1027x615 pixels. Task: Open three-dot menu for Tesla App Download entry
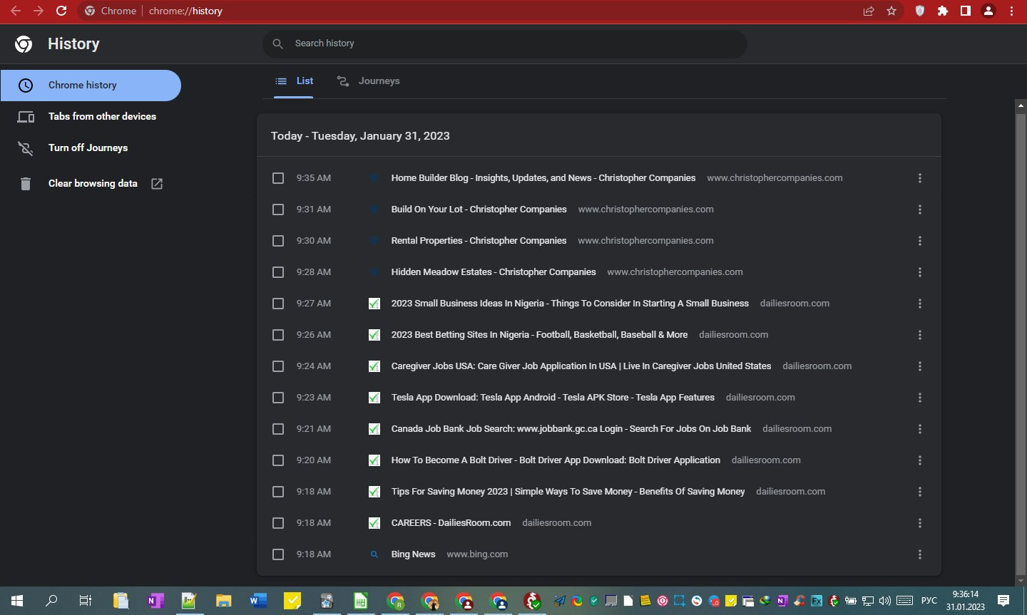(x=920, y=398)
